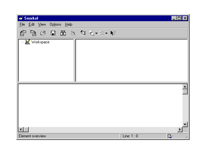
Task: Click the toolbar icon left of the tree-structure button
Action: 83,33
